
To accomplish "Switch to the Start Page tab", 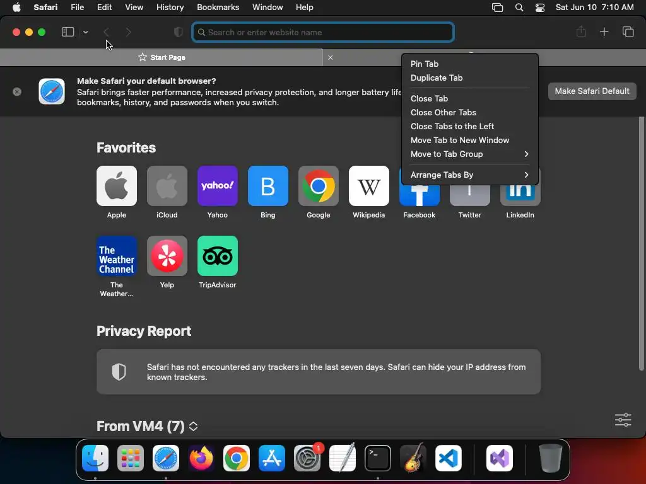I will tap(161, 57).
